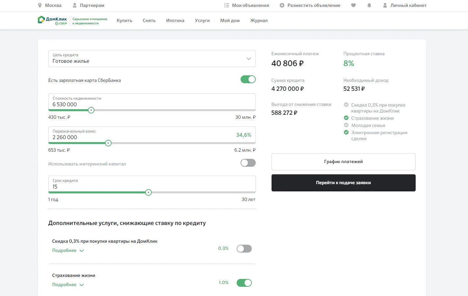Enable Использовать материнский капитал switch
Viewport: 468px width, 296px height.
pos(248,163)
